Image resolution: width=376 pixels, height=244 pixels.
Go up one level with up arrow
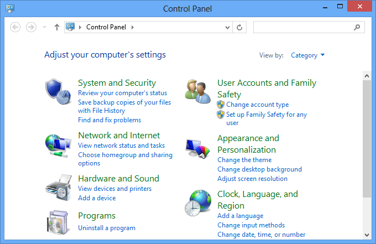click(x=57, y=27)
